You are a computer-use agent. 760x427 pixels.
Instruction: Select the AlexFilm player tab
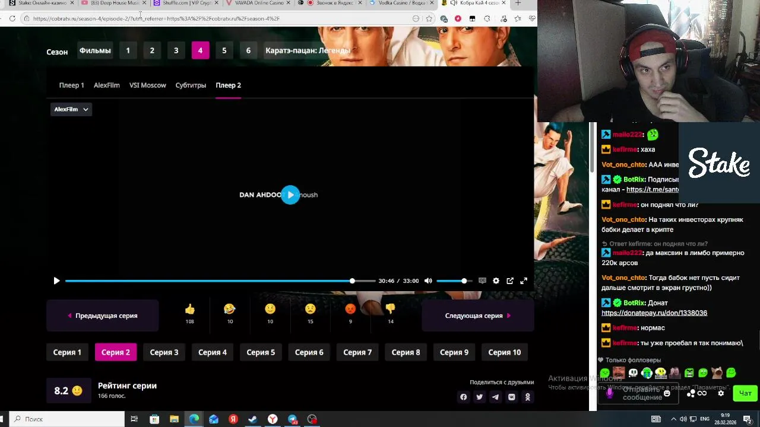[x=106, y=85]
